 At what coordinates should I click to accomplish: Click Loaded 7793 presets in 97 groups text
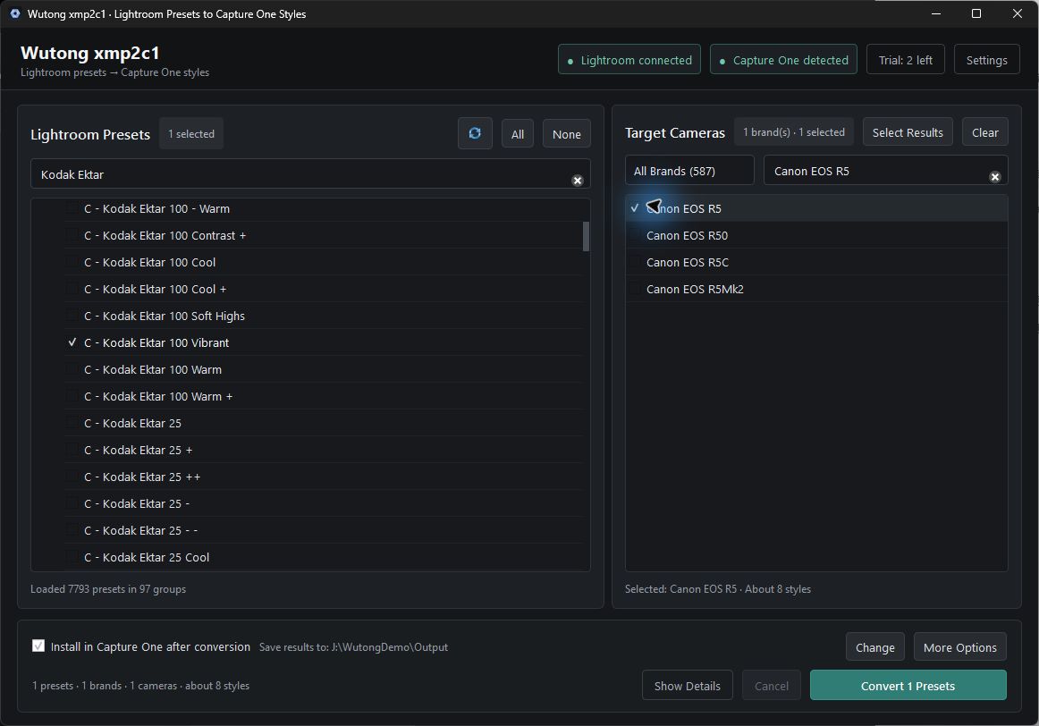[x=108, y=589]
